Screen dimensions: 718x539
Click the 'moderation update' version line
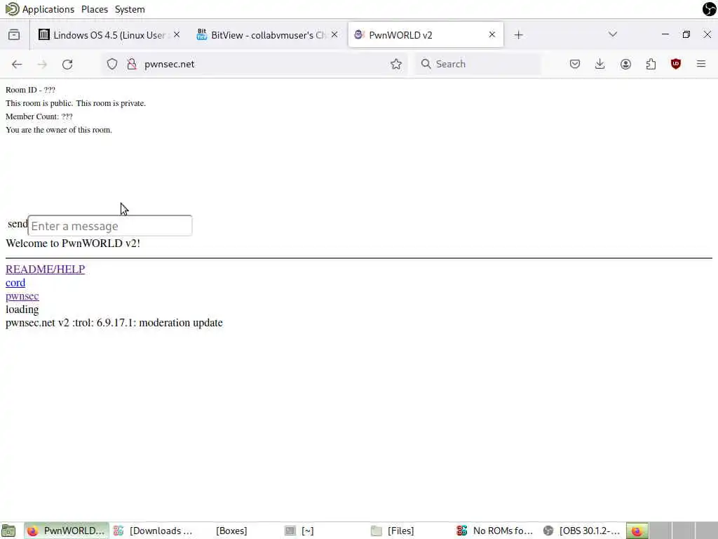point(114,323)
